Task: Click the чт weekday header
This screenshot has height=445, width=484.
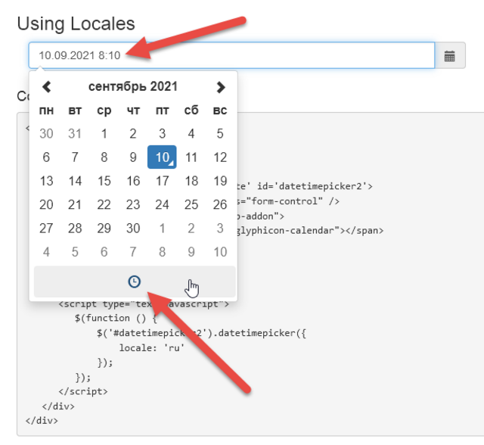Action: [x=133, y=110]
